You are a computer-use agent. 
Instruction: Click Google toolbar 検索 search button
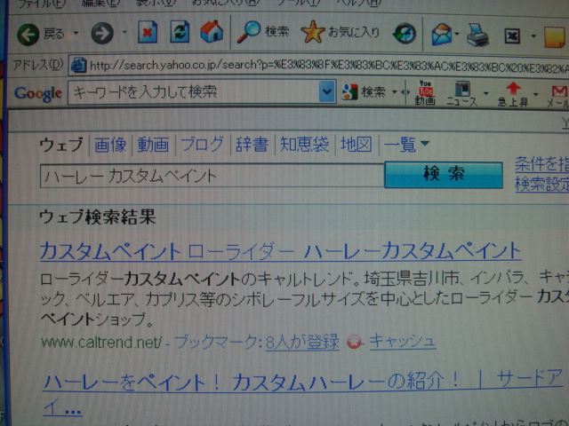pos(364,92)
